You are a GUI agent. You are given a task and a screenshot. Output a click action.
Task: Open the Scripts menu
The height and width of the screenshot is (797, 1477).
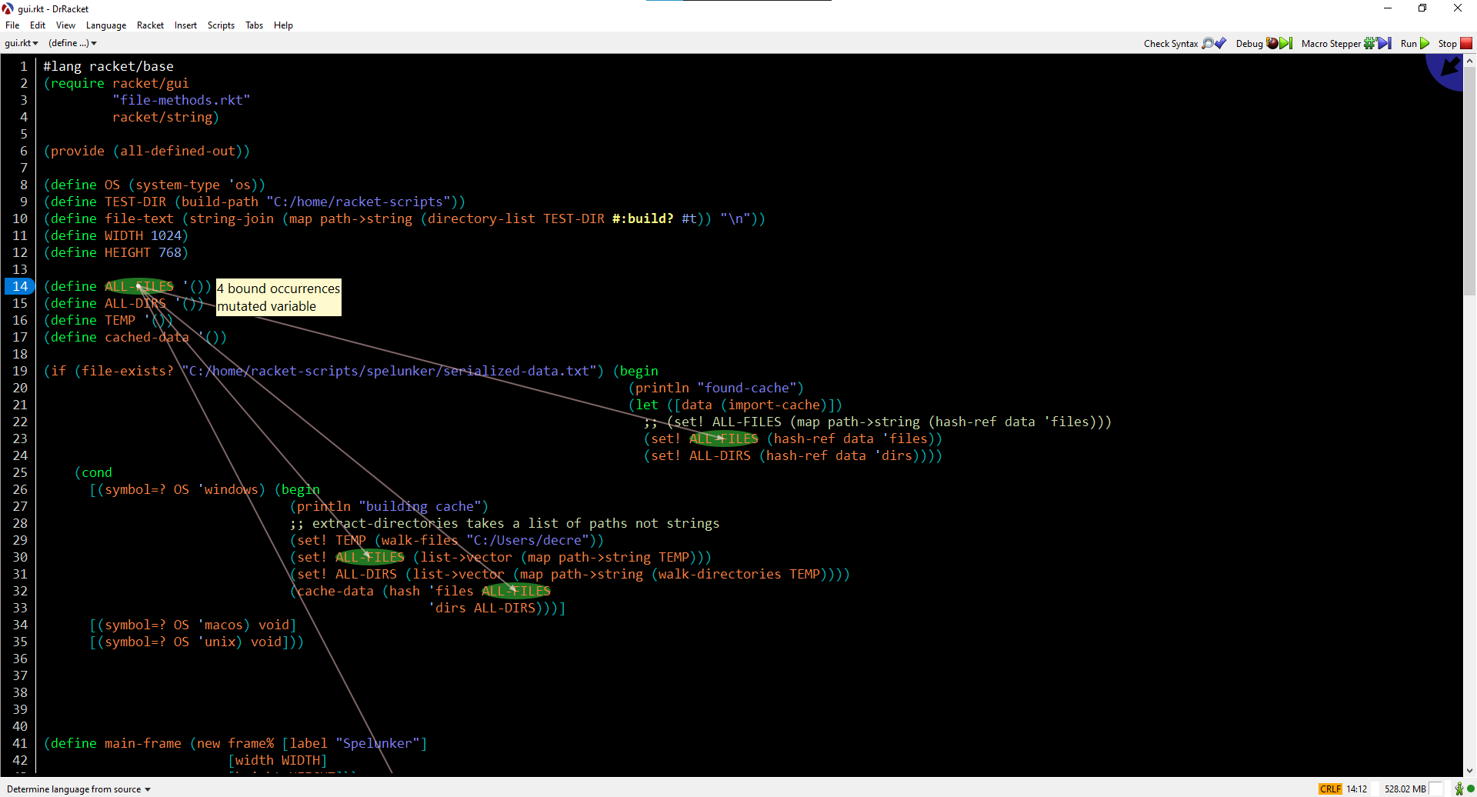(221, 25)
